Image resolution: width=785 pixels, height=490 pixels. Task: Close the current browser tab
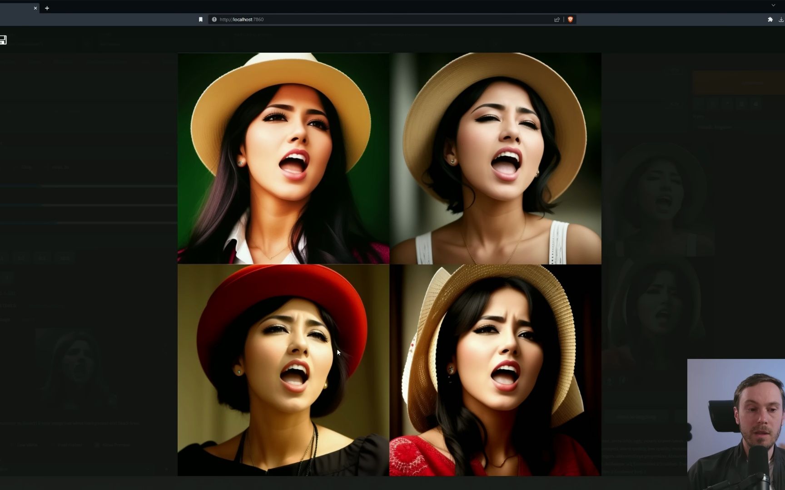click(x=35, y=8)
